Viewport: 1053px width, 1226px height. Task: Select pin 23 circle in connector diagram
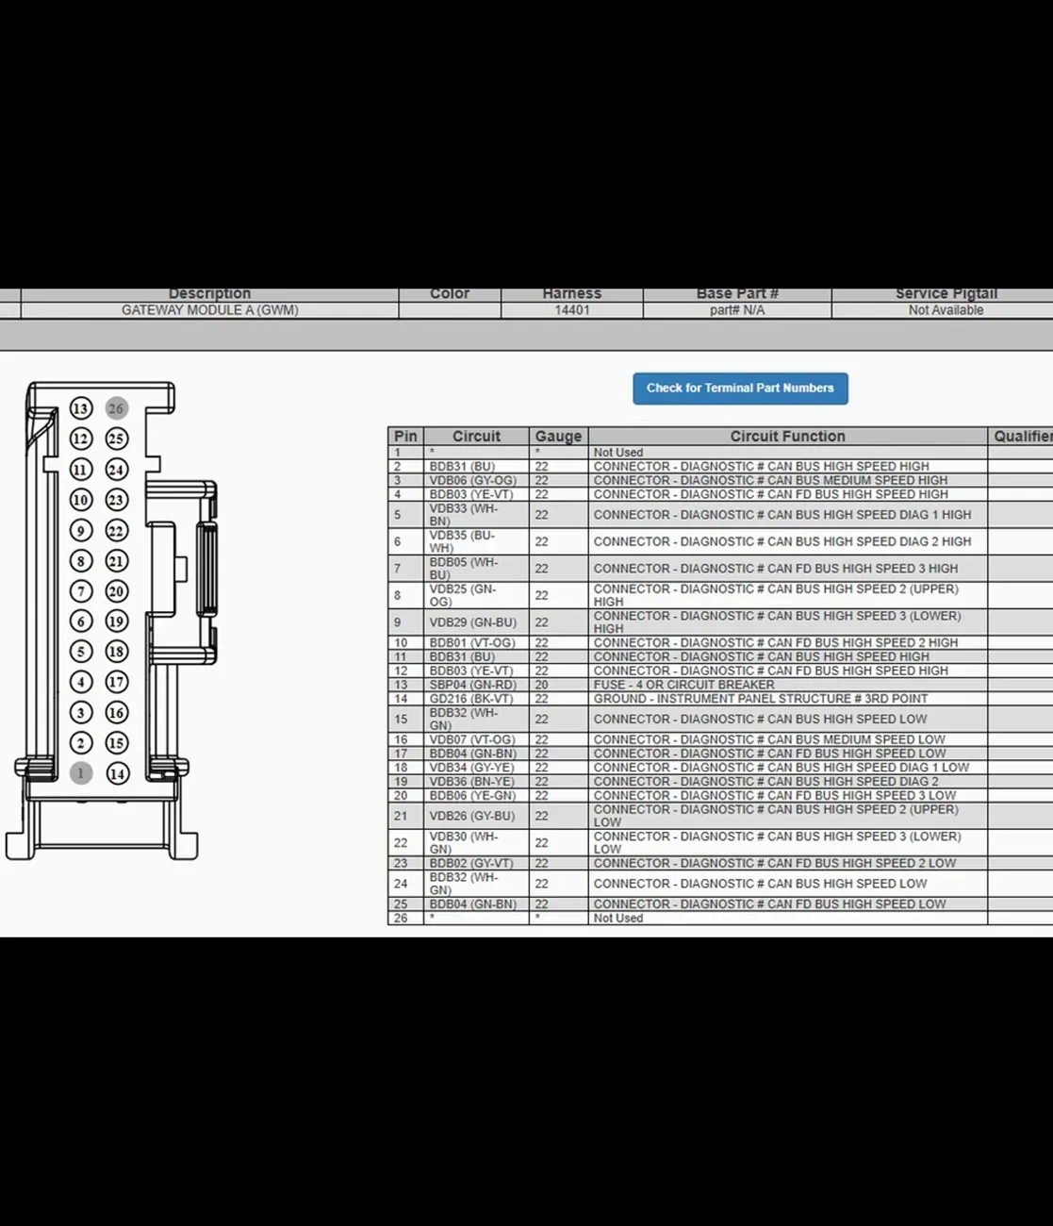(116, 500)
